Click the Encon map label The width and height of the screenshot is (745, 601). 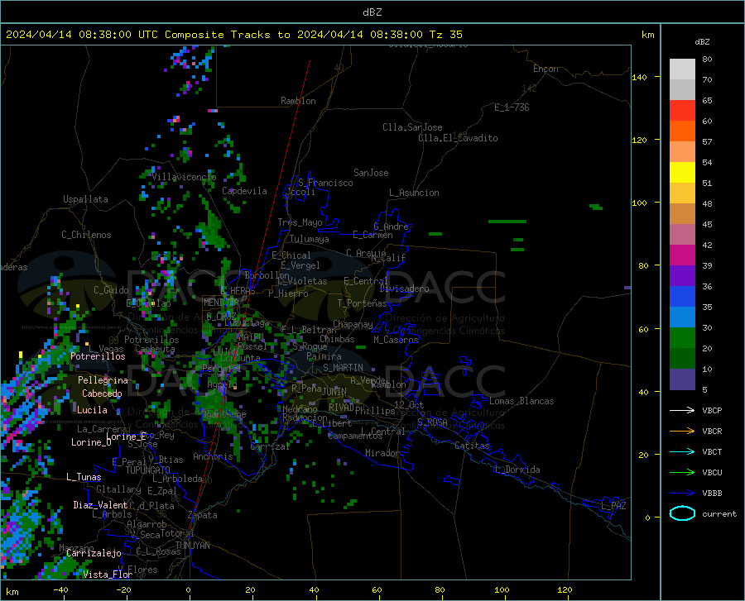(x=546, y=69)
